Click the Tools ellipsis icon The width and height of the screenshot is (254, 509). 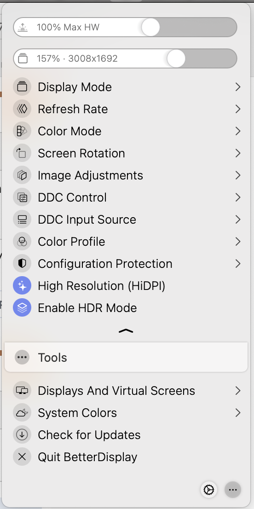pyautogui.click(x=22, y=358)
